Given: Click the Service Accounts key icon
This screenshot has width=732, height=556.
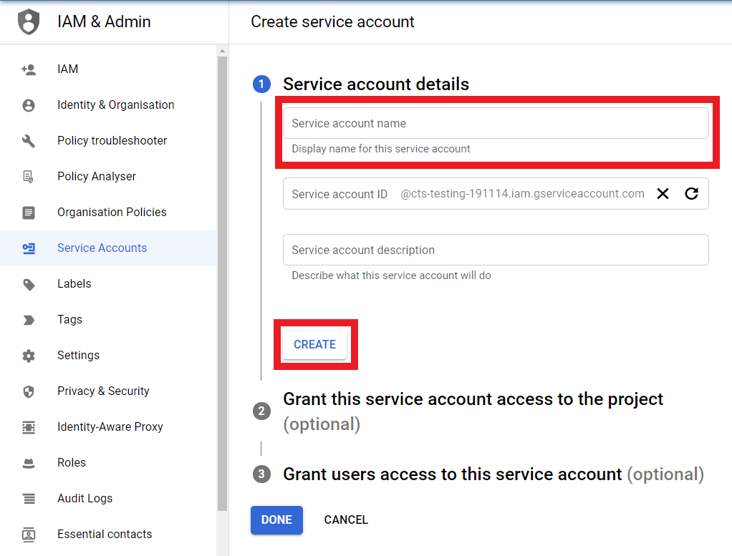Looking at the screenshot, I should click(x=29, y=248).
